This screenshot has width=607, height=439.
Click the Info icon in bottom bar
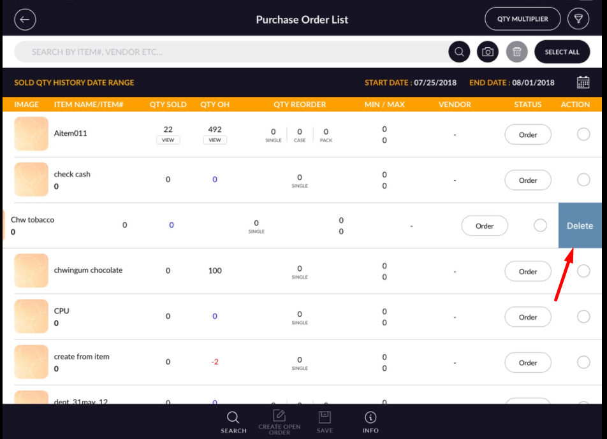coord(370,422)
